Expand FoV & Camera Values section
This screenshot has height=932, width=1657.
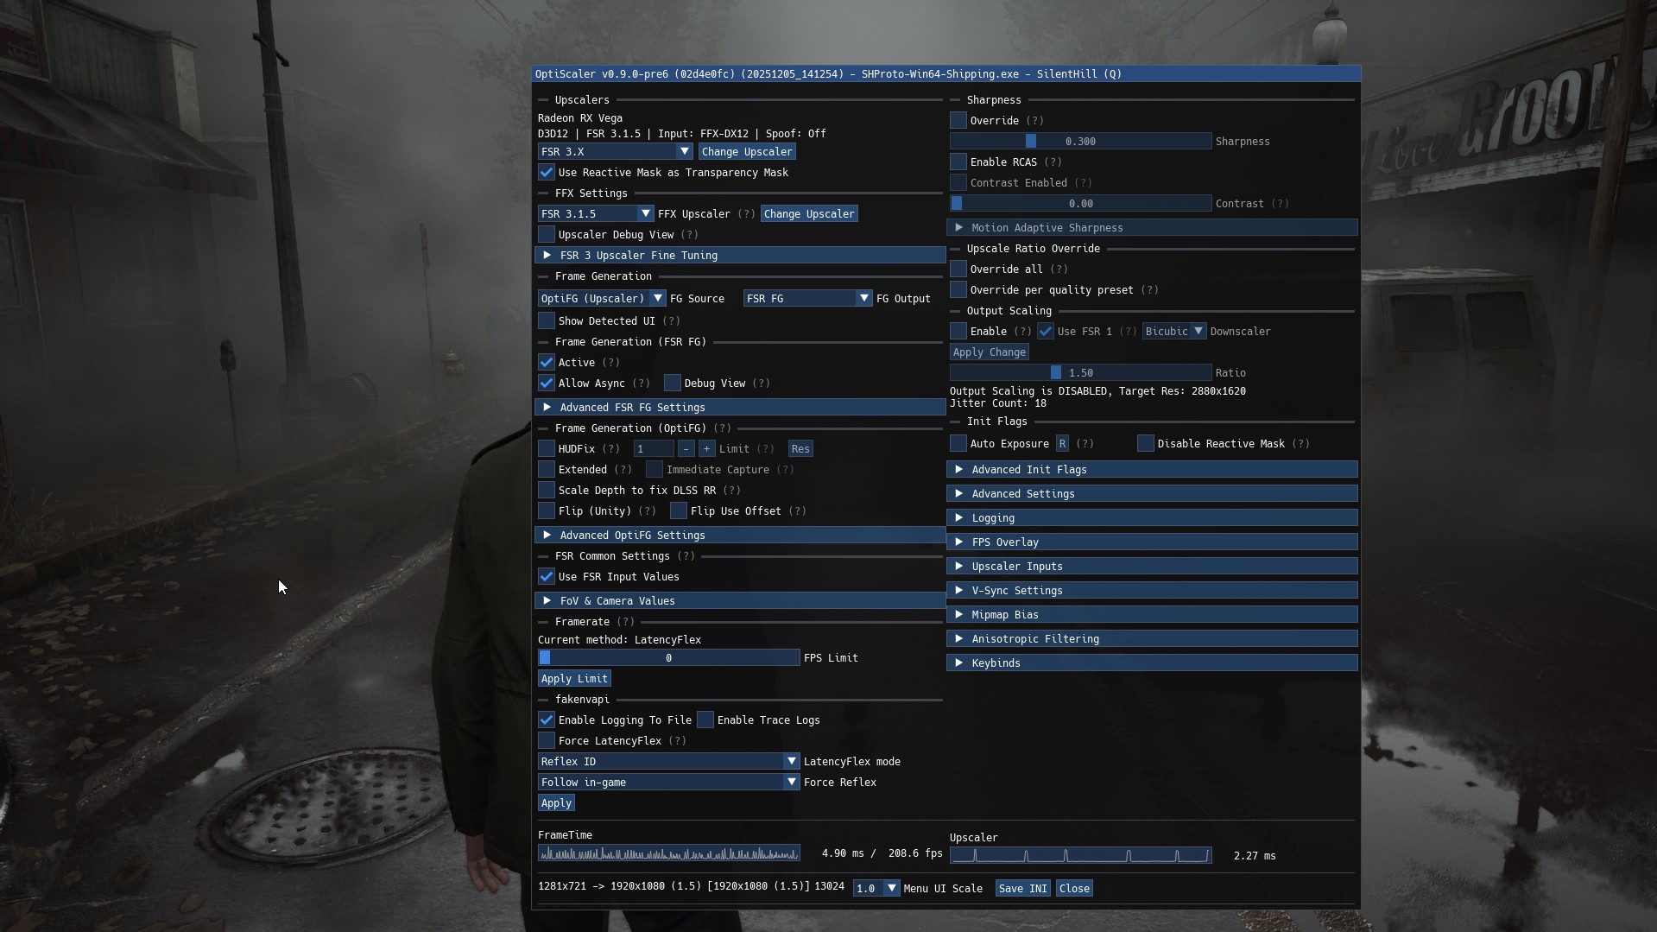tap(740, 601)
